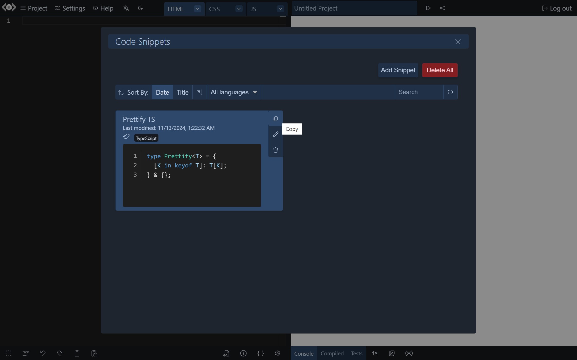This screenshot has width=577, height=360.
Task: Toggle dark mode with the moon icon
Action: click(140, 8)
